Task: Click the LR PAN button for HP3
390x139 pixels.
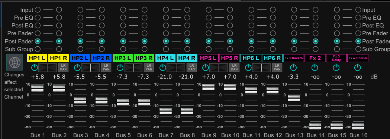Action: click(x=149, y=67)
